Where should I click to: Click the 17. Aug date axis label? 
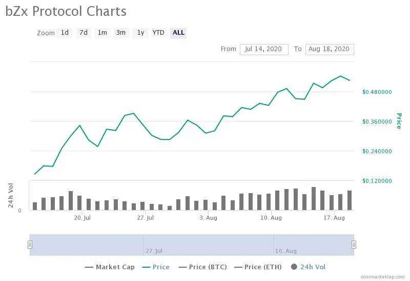point(334,218)
